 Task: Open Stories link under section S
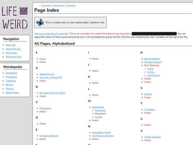point(148,94)
